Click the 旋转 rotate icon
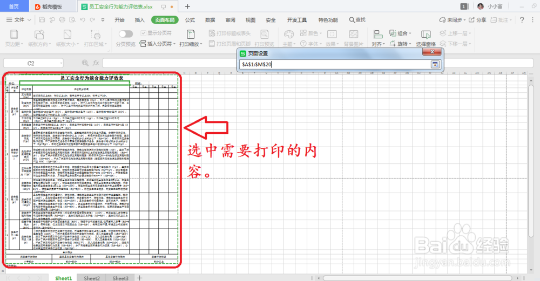Image resolution: width=540 pixels, height=281 pixels. (393, 44)
